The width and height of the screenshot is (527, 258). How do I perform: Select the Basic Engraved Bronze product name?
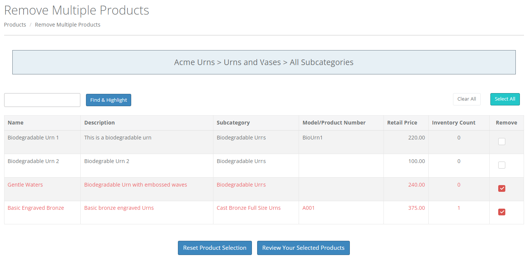(36, 208)
